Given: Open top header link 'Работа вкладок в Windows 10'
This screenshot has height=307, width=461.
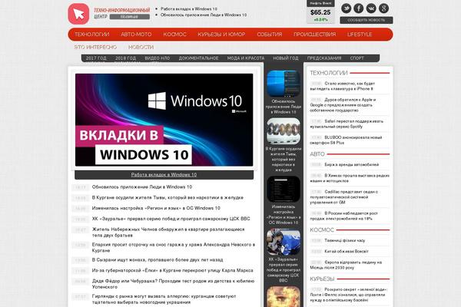Looking at the screenshot, I should (189, 8).
